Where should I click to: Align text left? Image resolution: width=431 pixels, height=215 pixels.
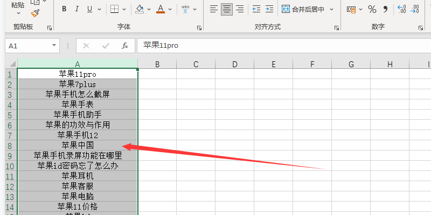213,9
